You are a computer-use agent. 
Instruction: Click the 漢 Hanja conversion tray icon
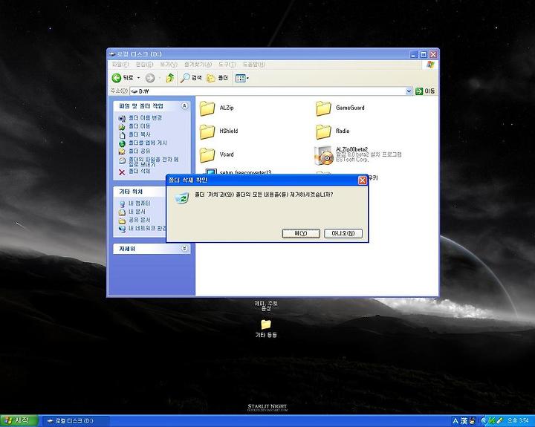[x=464, y=421]
